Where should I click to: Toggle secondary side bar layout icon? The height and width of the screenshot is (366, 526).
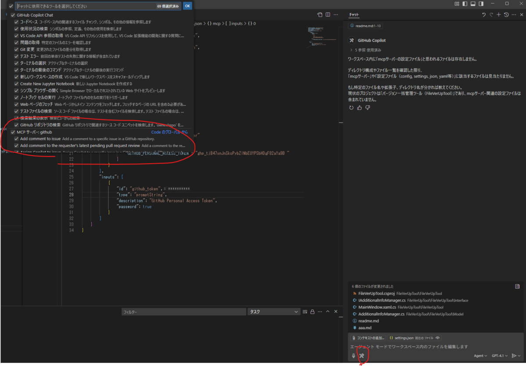click(481, 4)
